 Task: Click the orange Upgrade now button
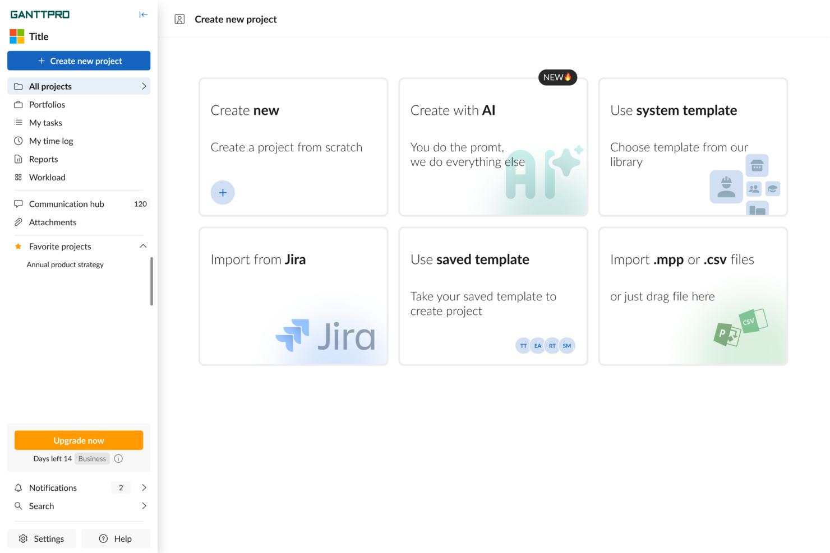point(79,440)
